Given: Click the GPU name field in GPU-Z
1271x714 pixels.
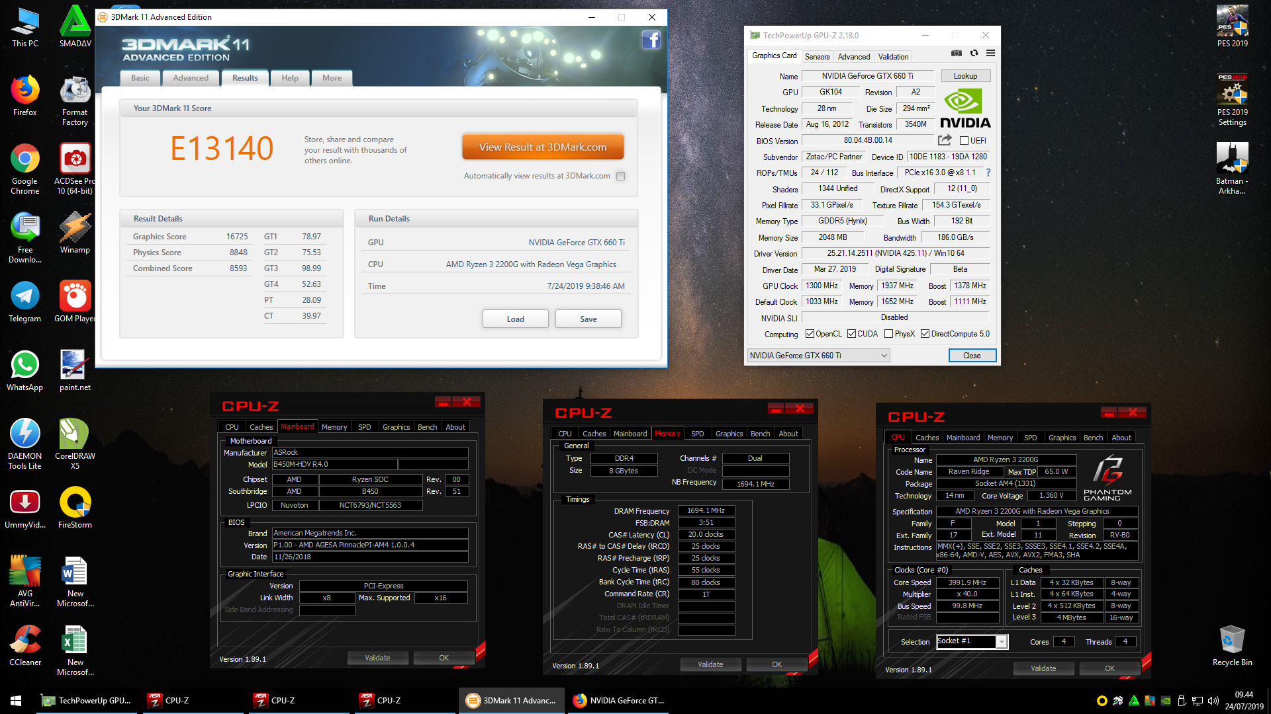Looking at the screenshot, I should click(867, 76).
